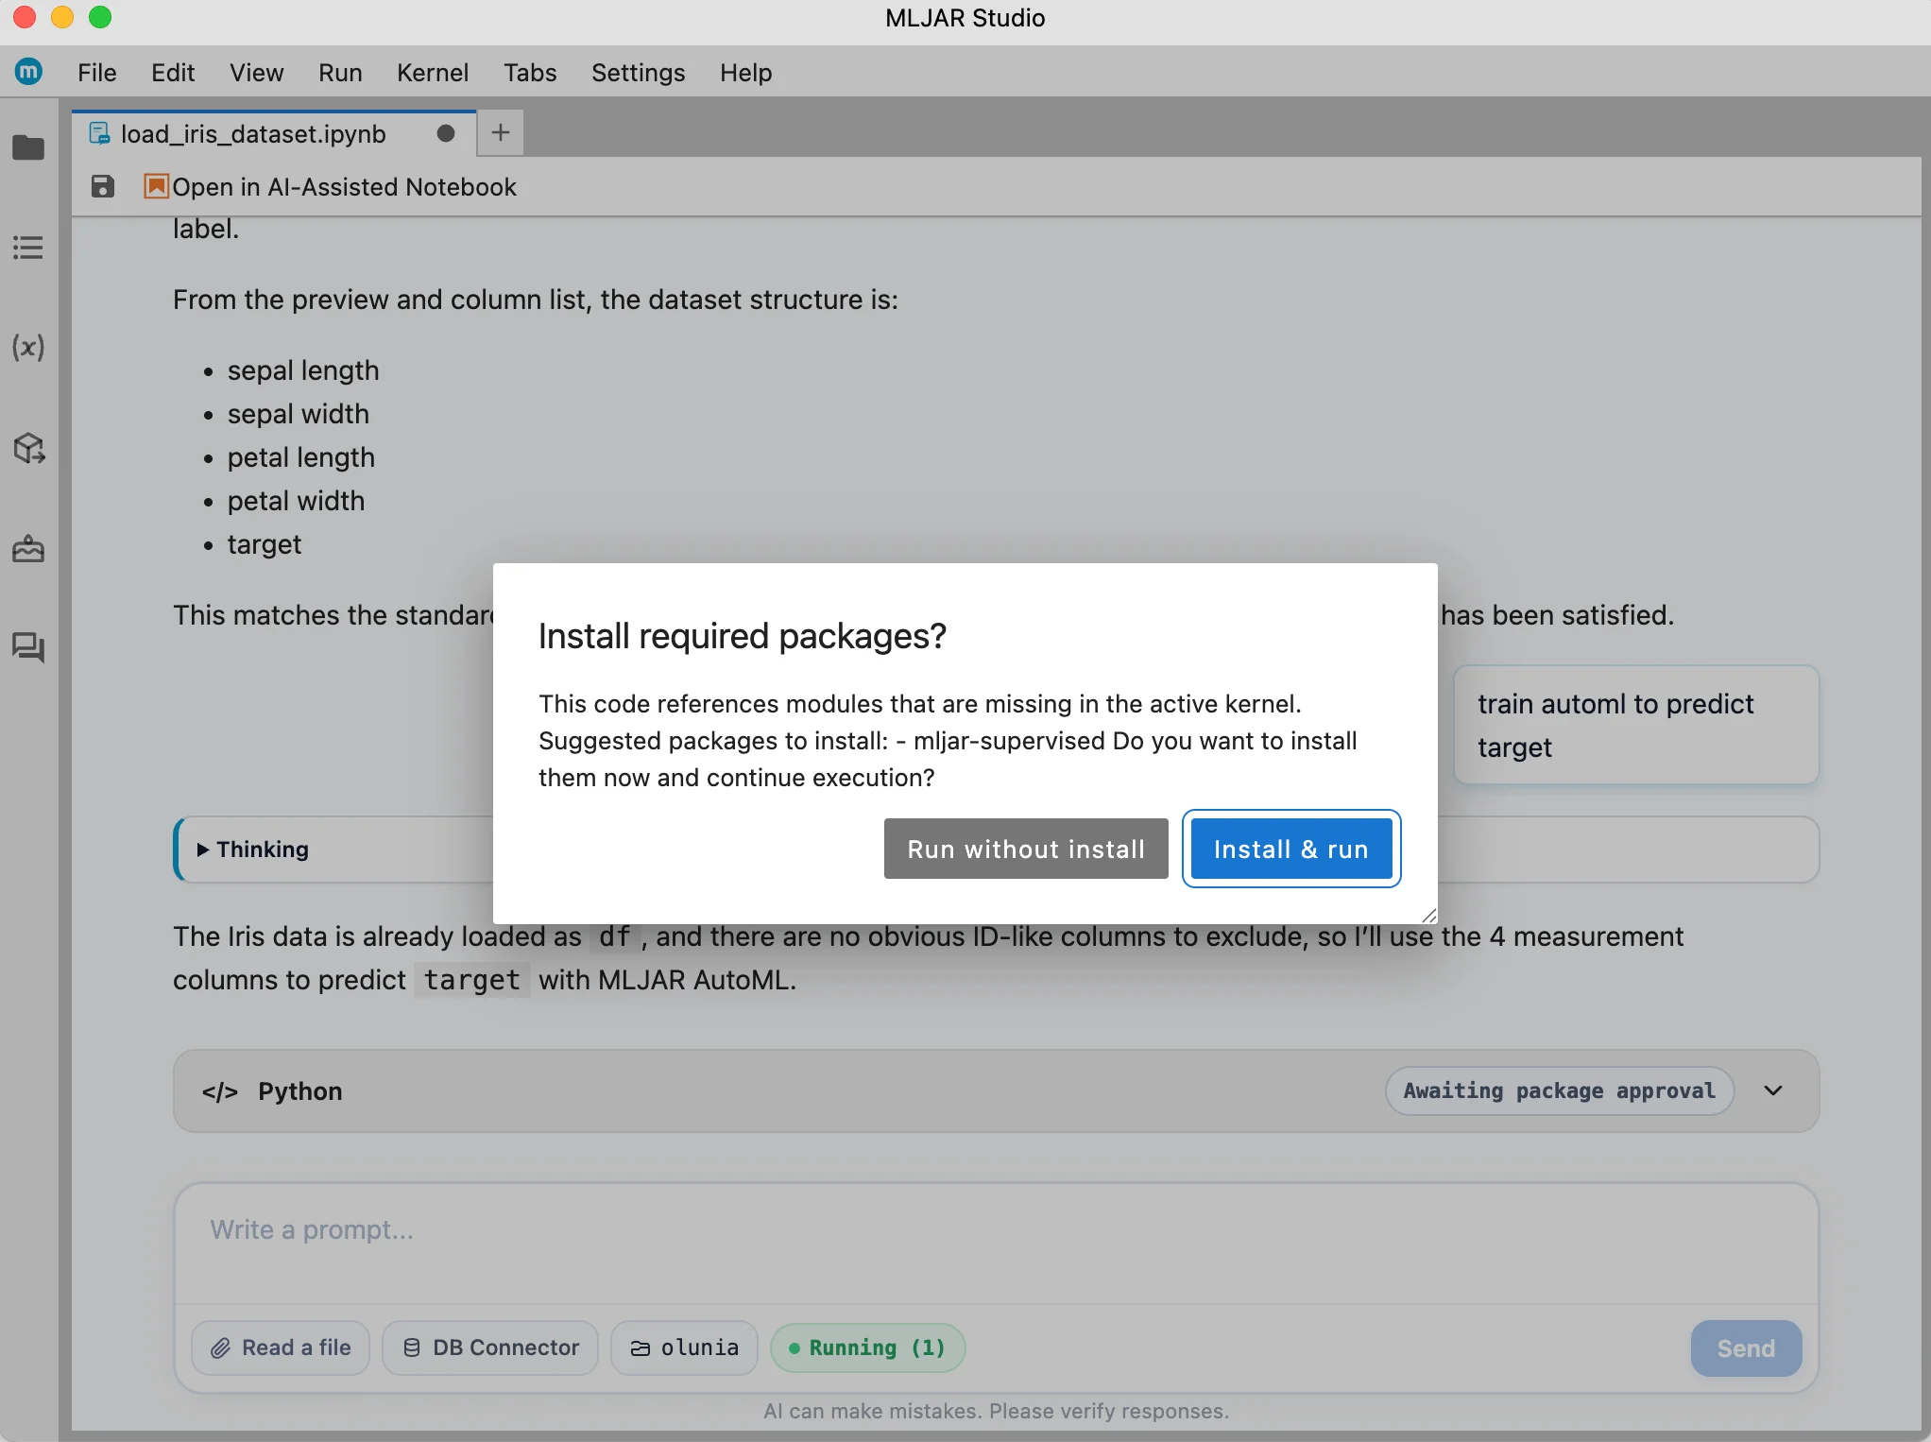
Task: Click the 'train automl to predict target' message
Action: point(1636,725)
